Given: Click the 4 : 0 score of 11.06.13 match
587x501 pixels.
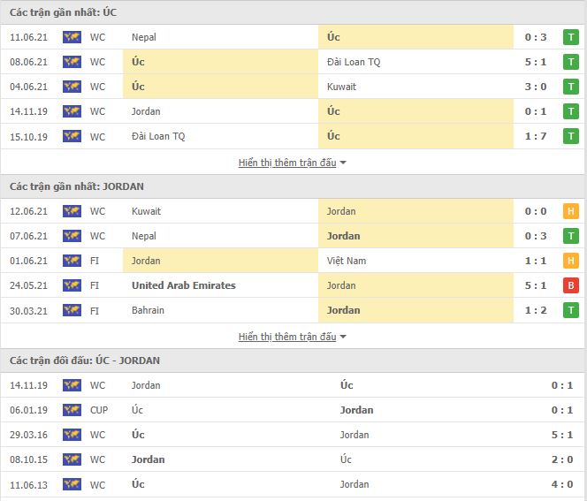Looking at the screenshot, I should click(562, 484).
